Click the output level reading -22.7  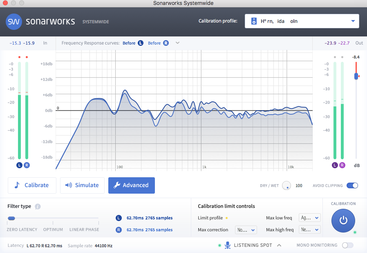[x=344, y=43]
